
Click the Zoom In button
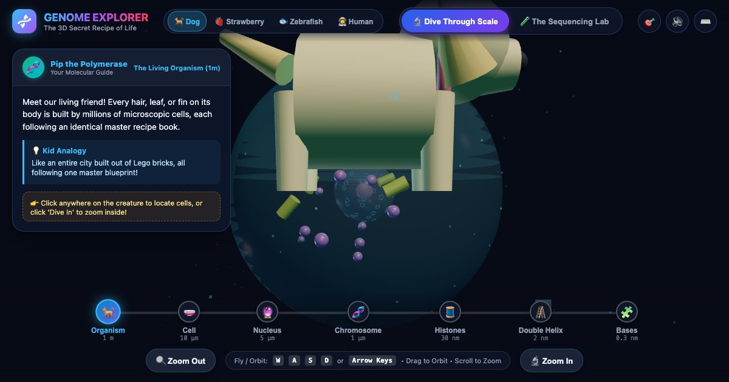tap(552, 361)
